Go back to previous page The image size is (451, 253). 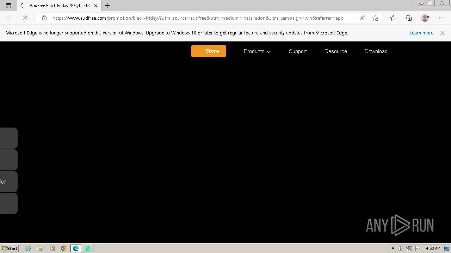[10, 18]
